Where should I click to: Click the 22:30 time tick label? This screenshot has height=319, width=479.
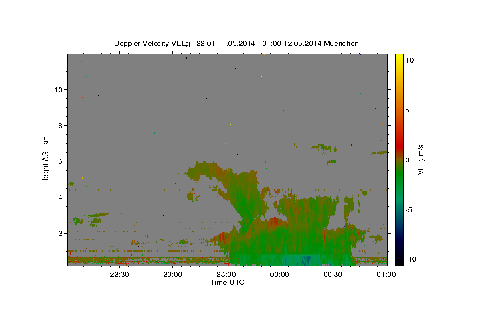[119, 274]
